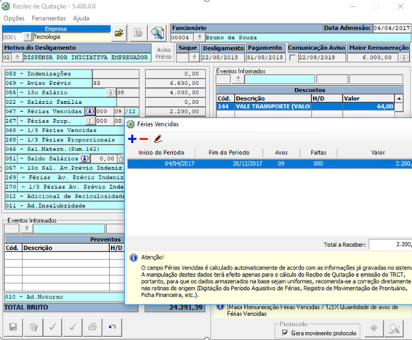Expand the Empresa code lookup arrow
This screenshot has height=340, width=412.
[28, 37]
